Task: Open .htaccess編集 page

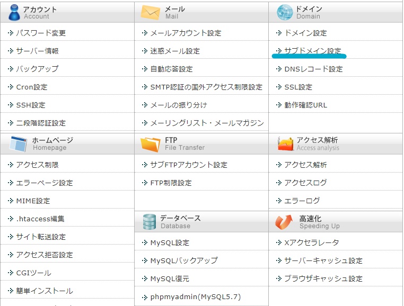Action: tap(40, 219)
